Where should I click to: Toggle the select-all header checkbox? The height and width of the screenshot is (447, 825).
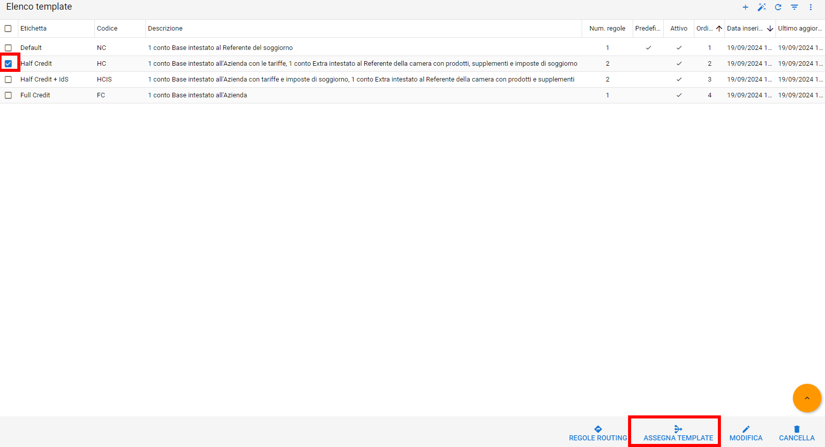pyautogui.click(x=8, y=29)
